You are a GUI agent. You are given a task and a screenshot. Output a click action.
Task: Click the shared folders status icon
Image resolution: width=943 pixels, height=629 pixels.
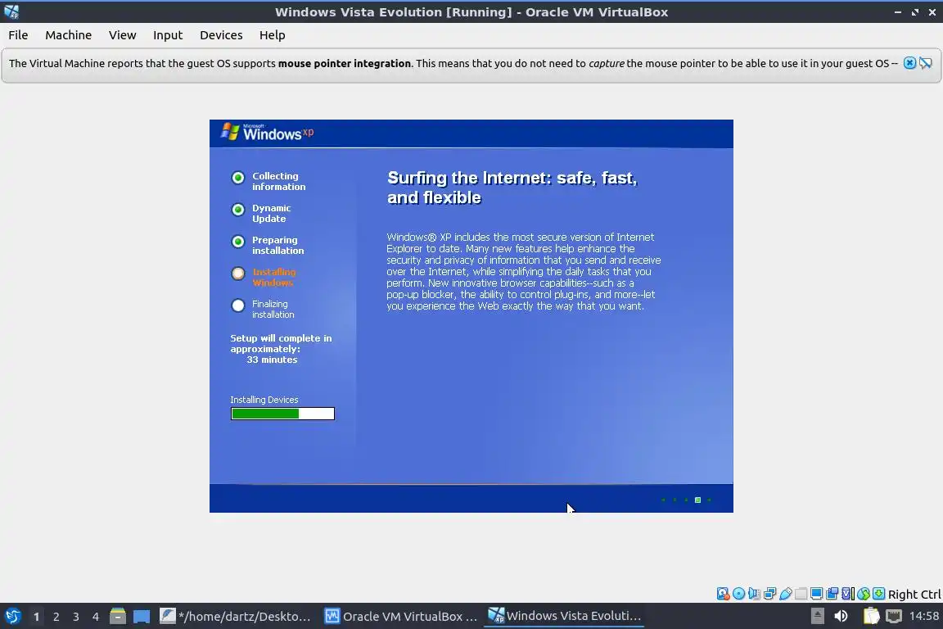click(801, 594)
